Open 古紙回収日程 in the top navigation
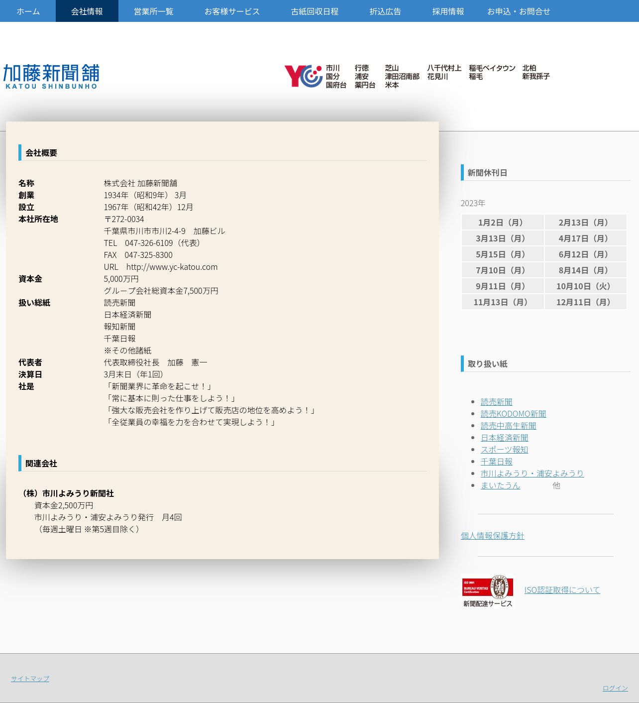Viewport: 639px width, 703px height. pos(315,11)
